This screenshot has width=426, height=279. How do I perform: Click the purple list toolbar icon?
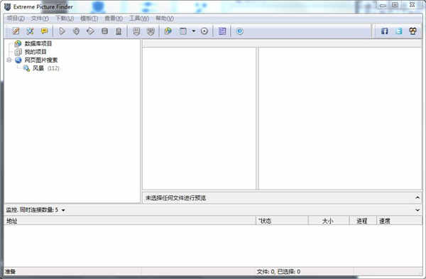(222, 31)
